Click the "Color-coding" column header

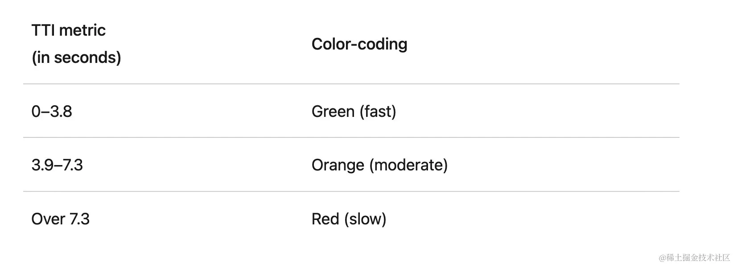[359, 44]
